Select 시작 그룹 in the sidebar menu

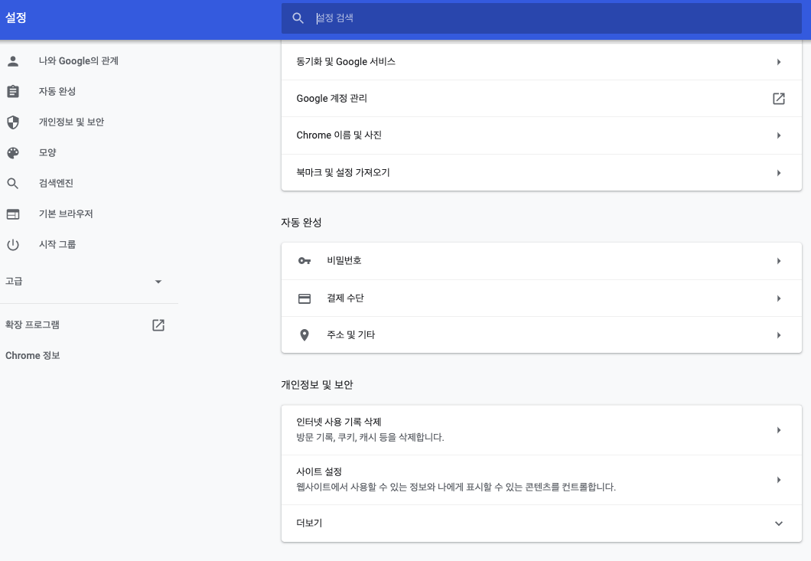(x=57, y=244)
